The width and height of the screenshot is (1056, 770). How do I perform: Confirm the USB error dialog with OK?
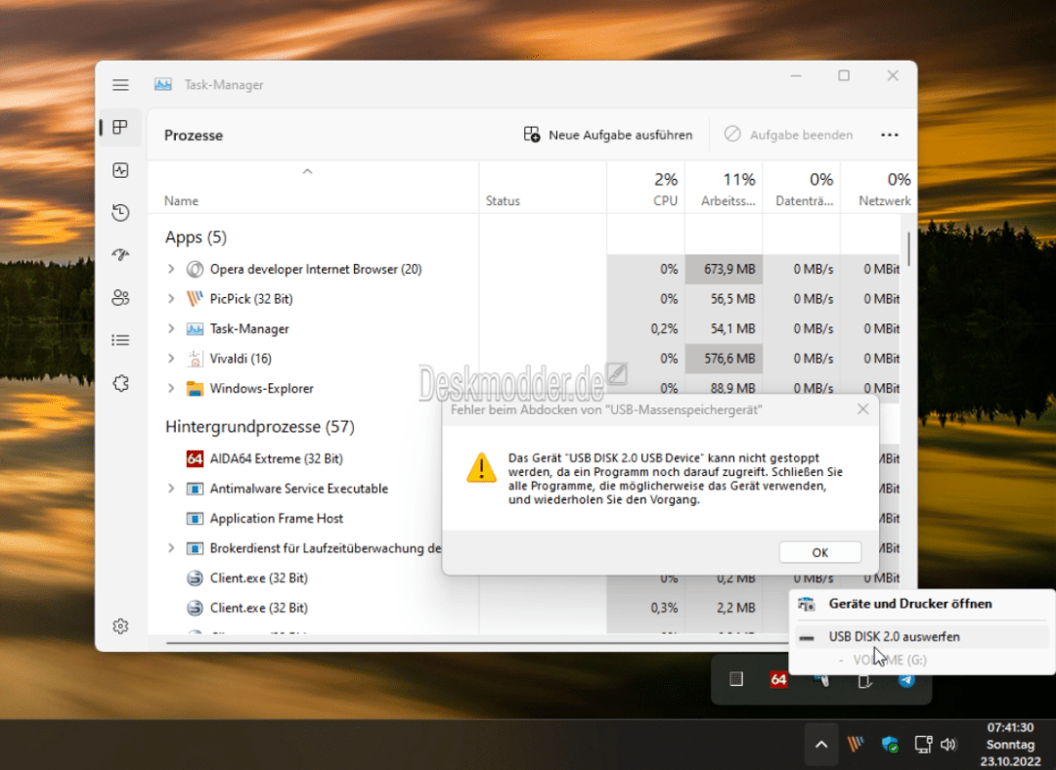click(819, 551)
